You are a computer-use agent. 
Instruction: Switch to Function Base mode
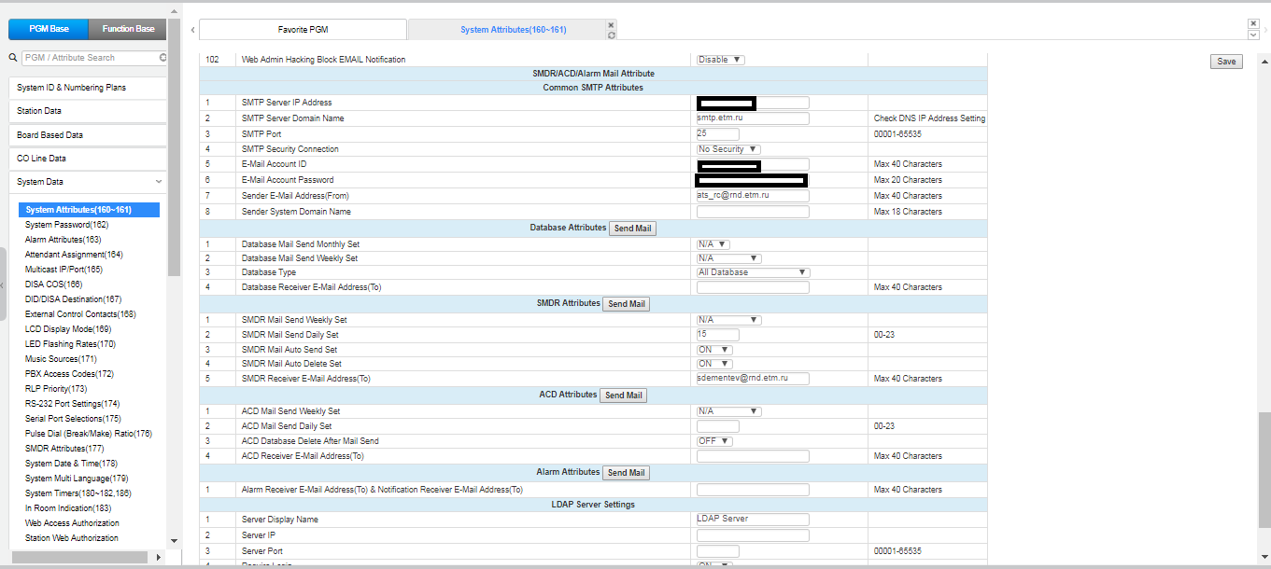click(128, 29)
